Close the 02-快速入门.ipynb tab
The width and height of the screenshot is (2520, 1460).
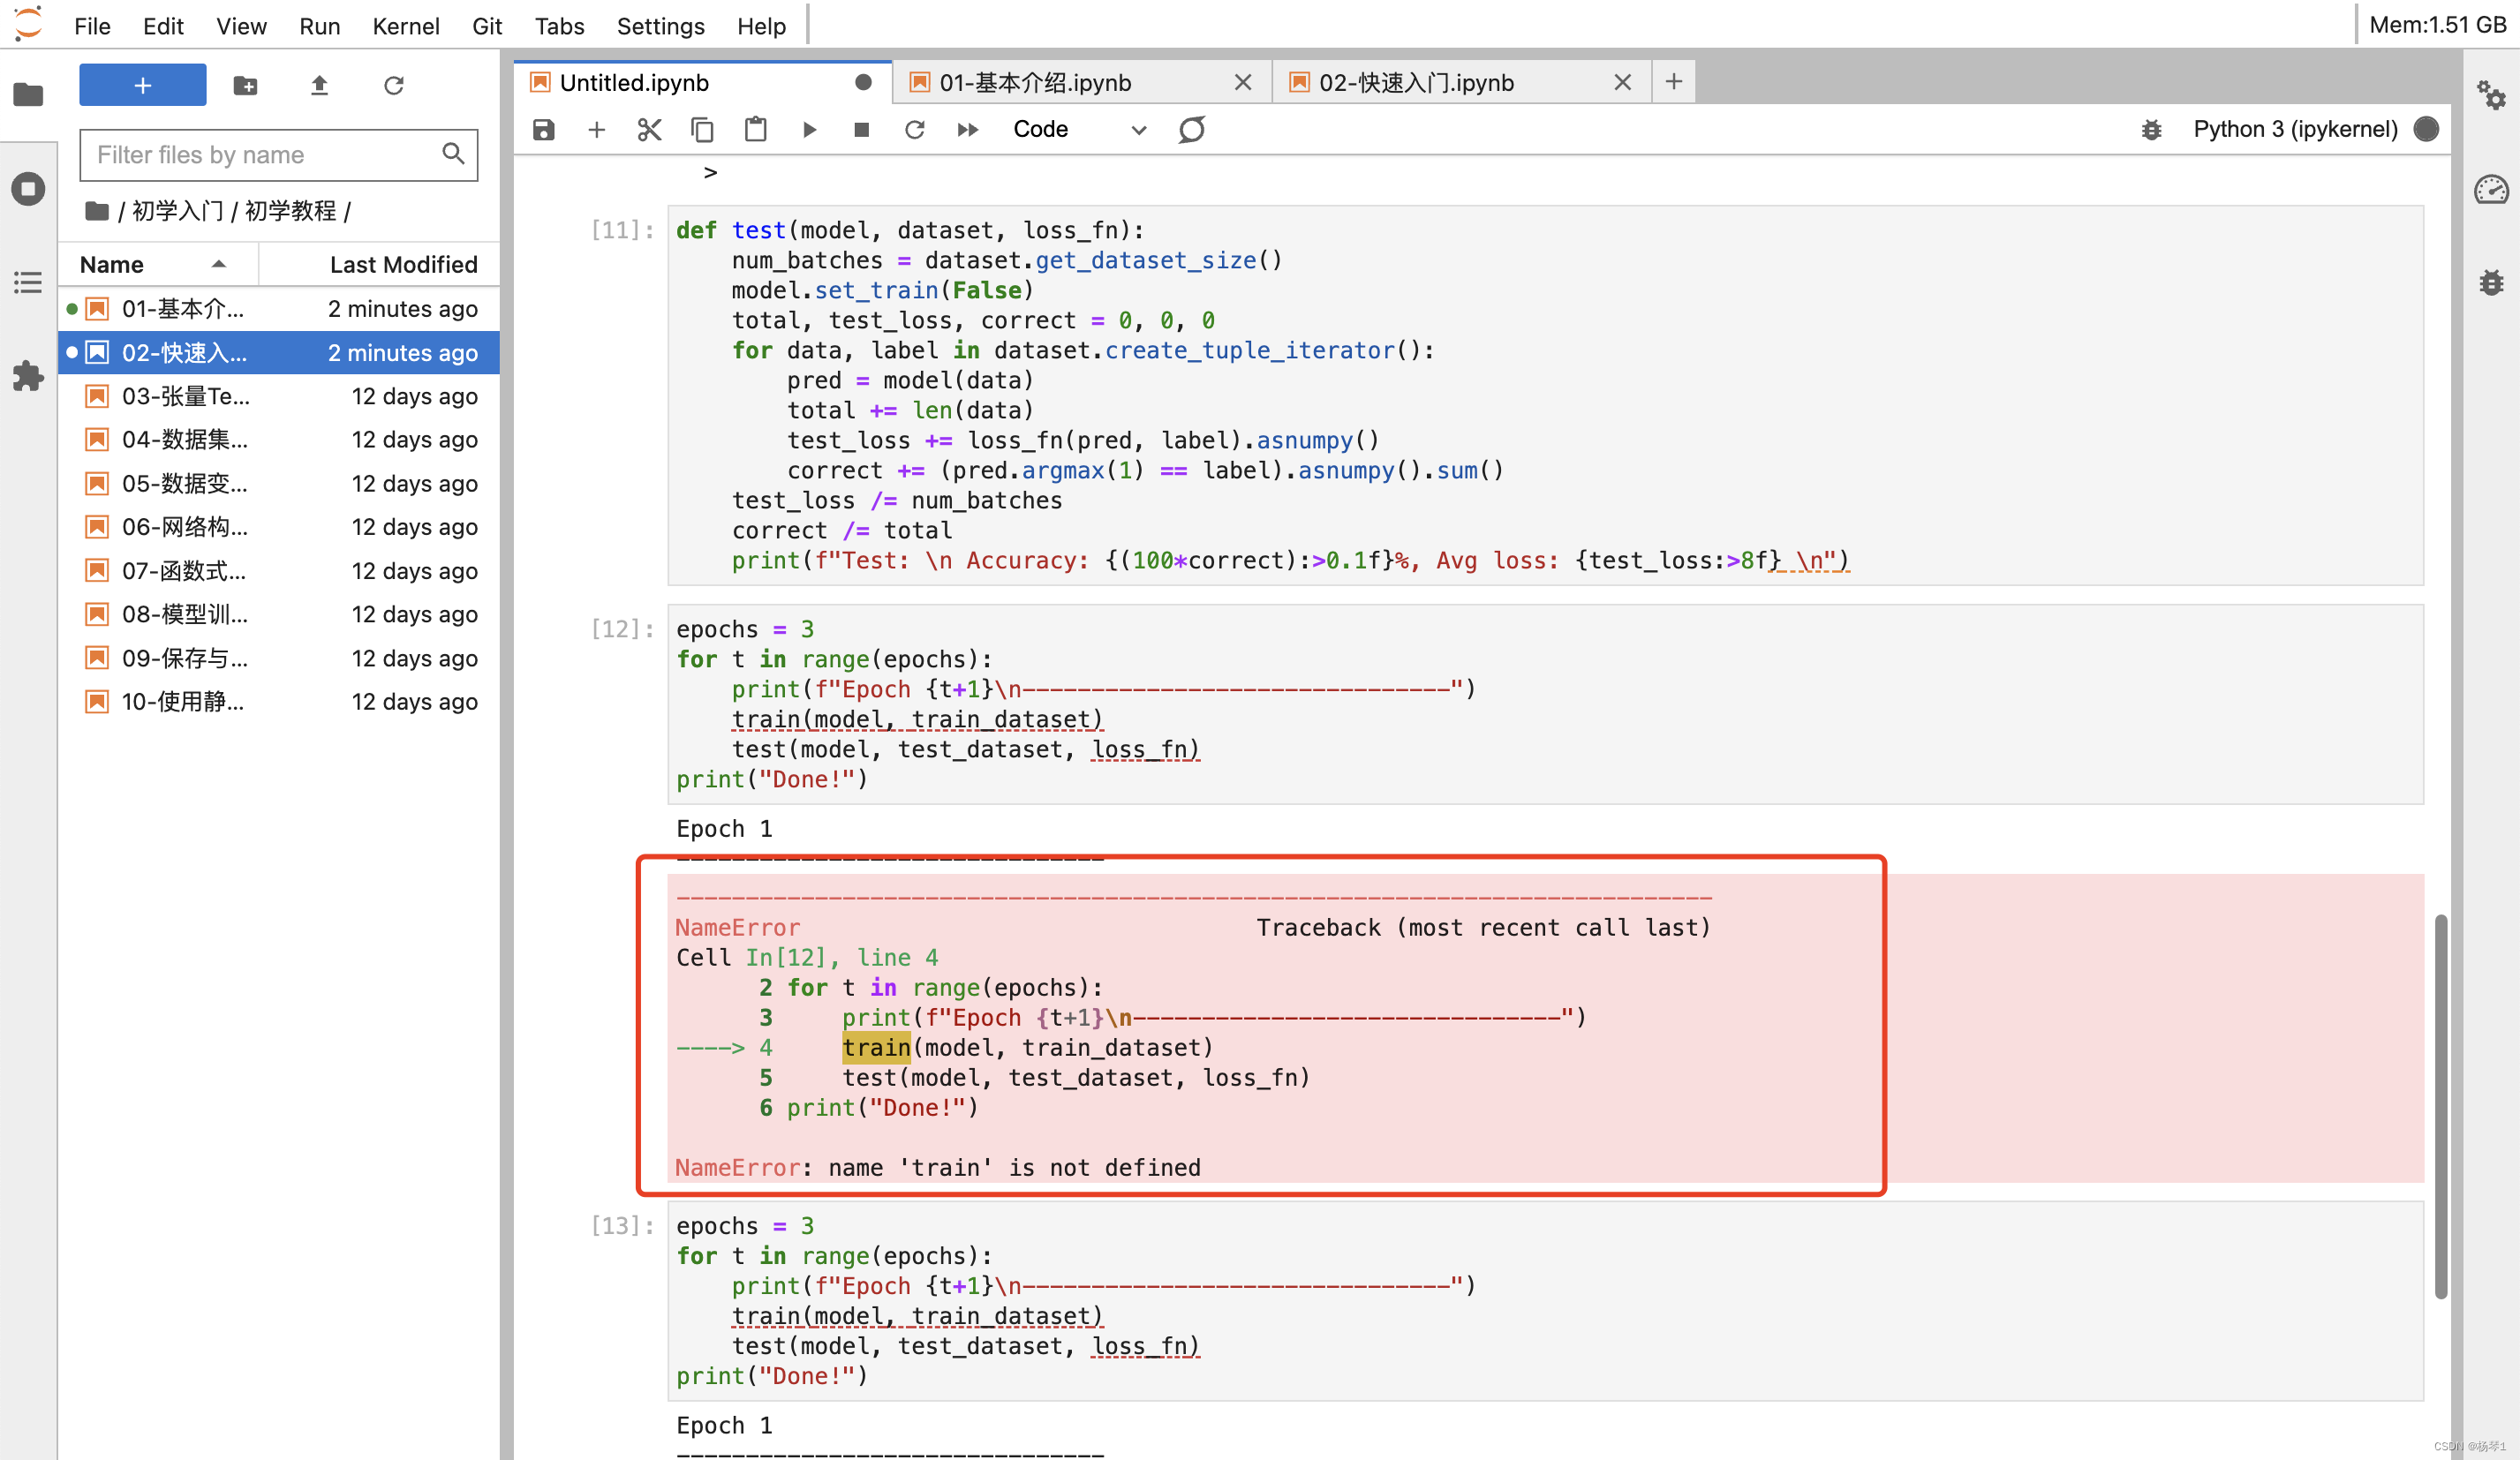1622,82
